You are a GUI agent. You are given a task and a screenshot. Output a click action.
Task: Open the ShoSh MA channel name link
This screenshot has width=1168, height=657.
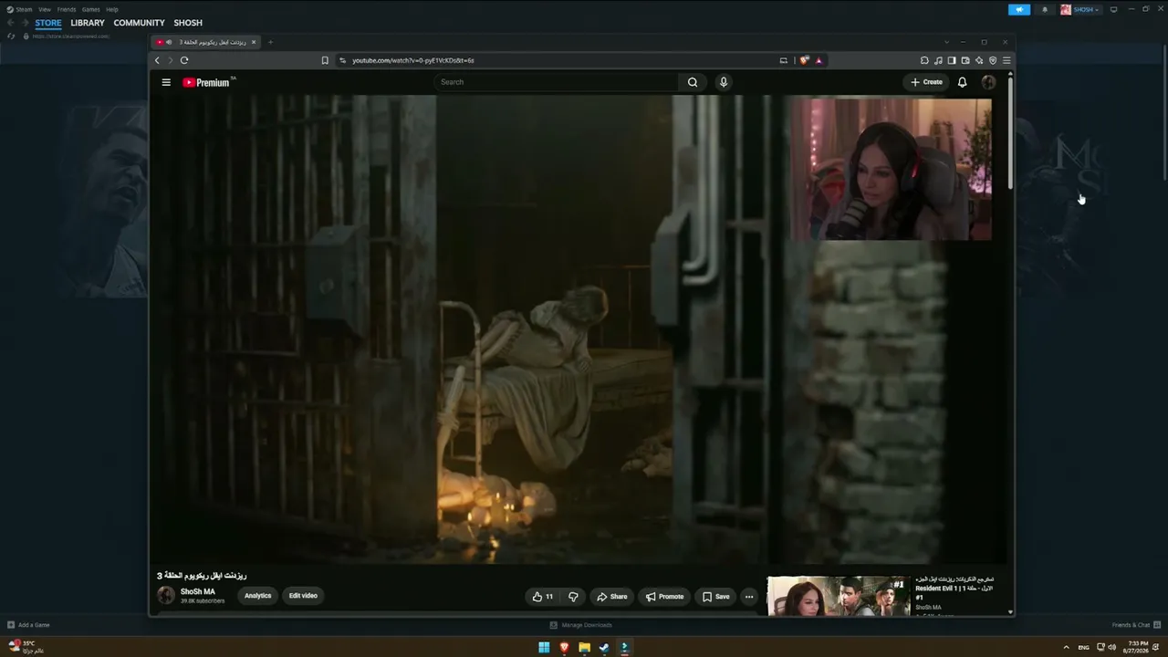tap(198, 591)
